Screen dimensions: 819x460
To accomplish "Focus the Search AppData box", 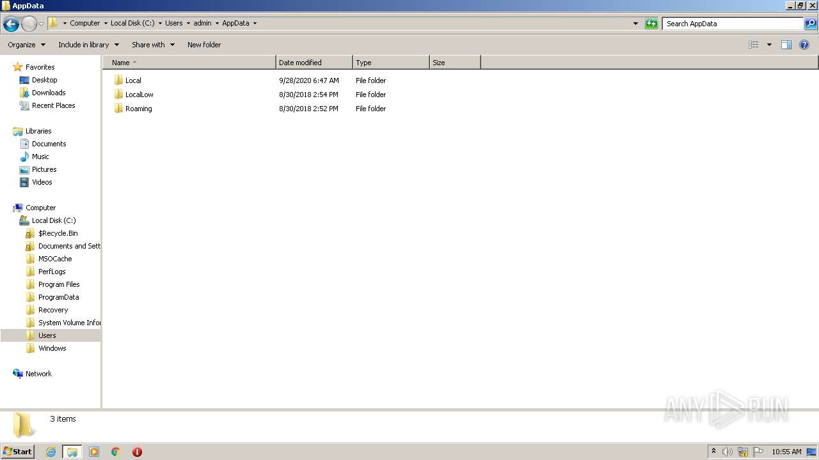I will click(x=733, y=24).
